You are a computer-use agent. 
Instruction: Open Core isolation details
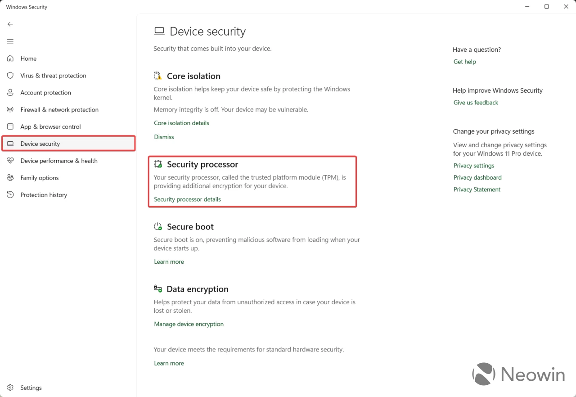tap(181, 122)
